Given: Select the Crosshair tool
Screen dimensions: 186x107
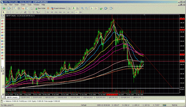Looking at the screenshot, I should click(8, 12).
